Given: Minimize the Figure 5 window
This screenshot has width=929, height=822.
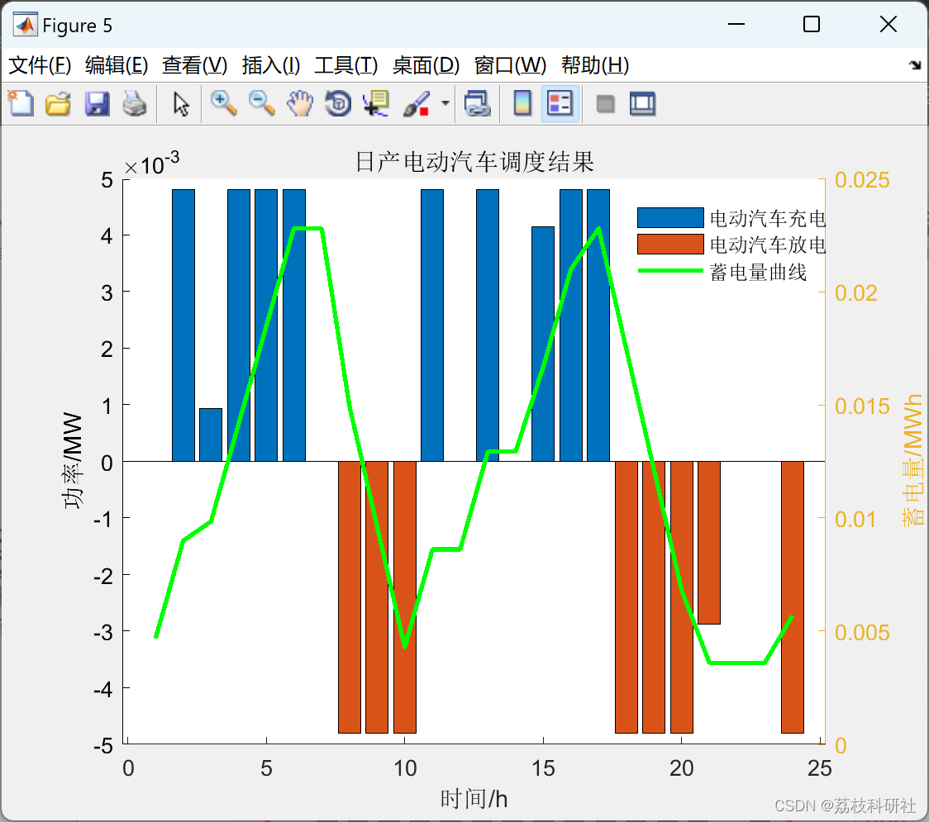Looking at the screenshot, I should pyautogui.click(x=736, y=24).
